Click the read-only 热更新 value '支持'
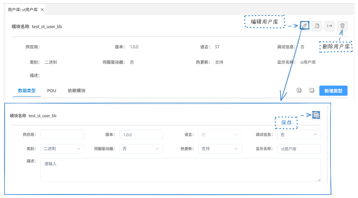This screenshot has width=358, height=198. coord(219,62)
